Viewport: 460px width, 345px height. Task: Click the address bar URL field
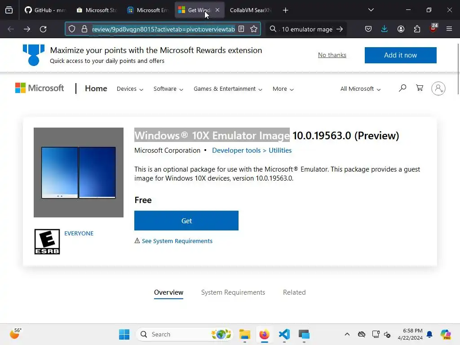tap(163, 29)
